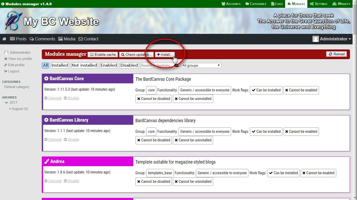Open the Media section
Screen dimensions: 357x200
[x=67, y=39]
